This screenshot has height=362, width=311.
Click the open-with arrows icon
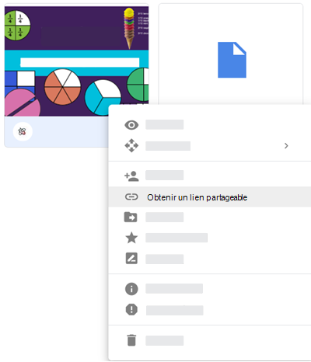click(131, 145)
